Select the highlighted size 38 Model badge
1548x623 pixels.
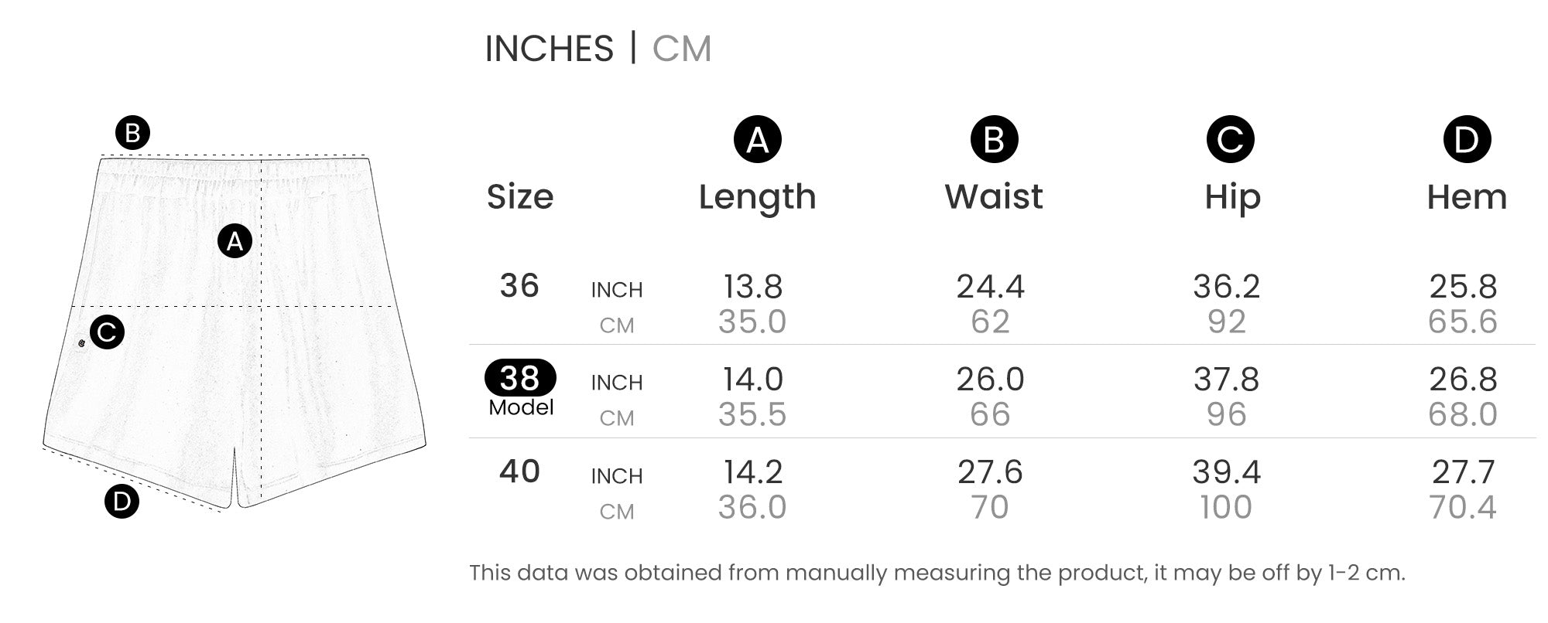pos(520,378)
